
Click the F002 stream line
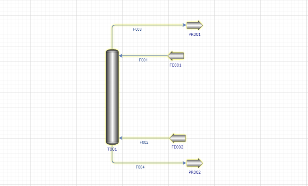(144, 138)
